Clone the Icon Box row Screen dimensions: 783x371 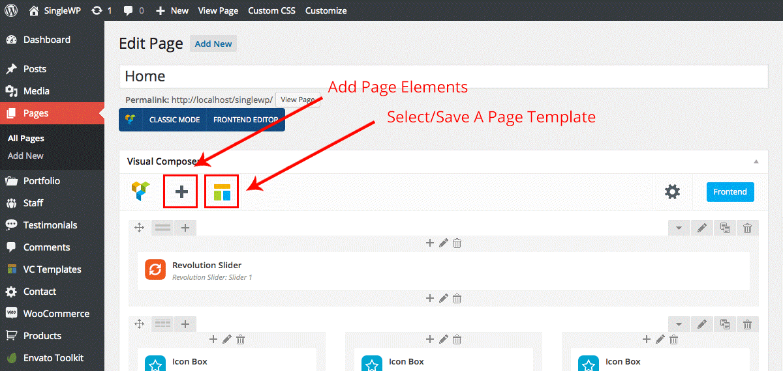point(725,323)
